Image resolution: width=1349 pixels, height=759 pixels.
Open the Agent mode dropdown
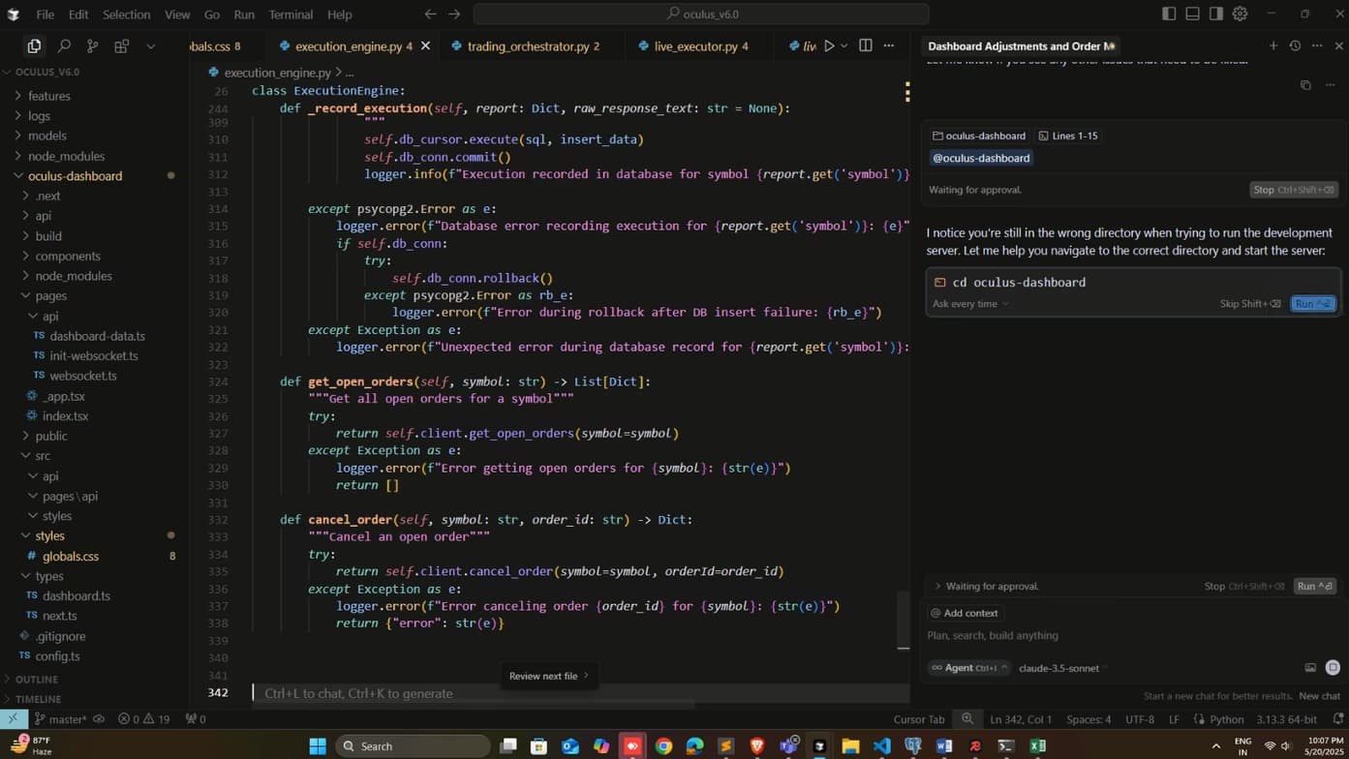(968, 667)
